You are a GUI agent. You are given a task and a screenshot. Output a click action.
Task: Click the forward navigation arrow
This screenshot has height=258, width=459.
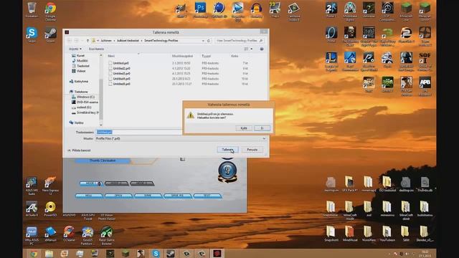coord(77,41)
